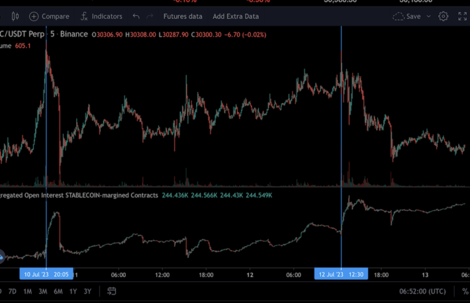Enter fullscreen chart mode

coord(463,16)
